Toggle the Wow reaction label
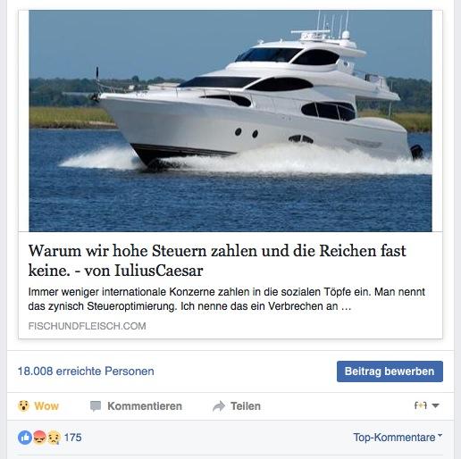 coord(46,406)
